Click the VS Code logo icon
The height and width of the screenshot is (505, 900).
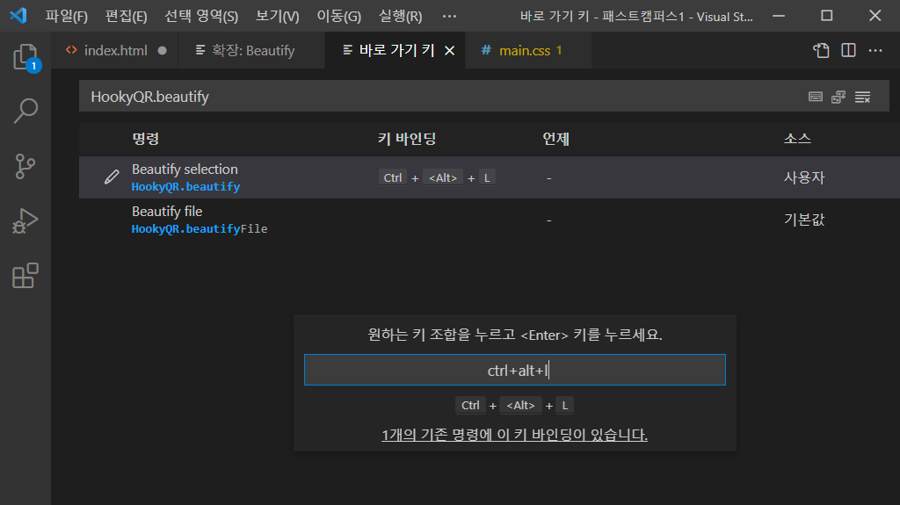coord(18,16)
